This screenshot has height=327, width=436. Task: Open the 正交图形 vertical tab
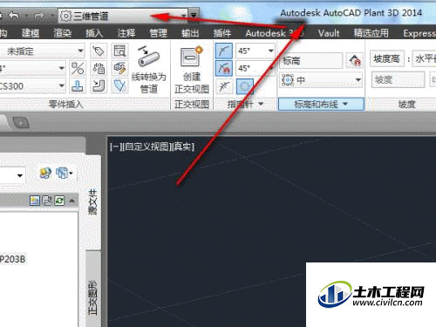(x=93, y=298)
